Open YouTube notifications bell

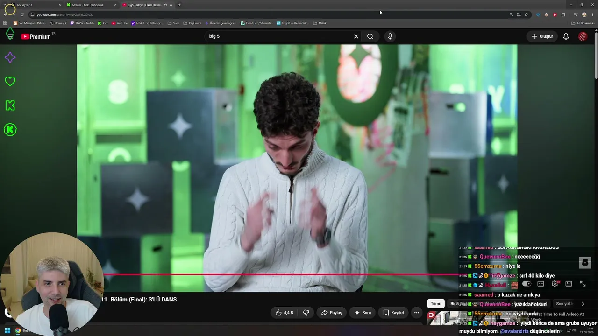tap(566, 36)
